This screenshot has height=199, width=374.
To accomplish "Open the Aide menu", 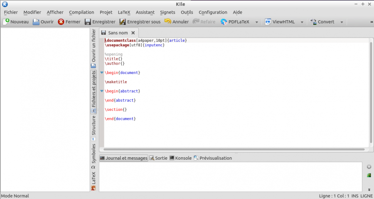I will (238, 12).
